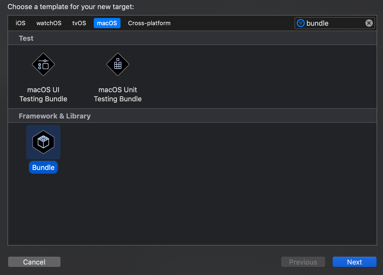Reselect the highlighted macOS tab
Viewport: 383px width, 275px height.
click(x=107, y=23)
